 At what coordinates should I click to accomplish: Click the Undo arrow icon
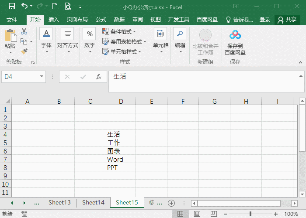click(x=24, y=7)
